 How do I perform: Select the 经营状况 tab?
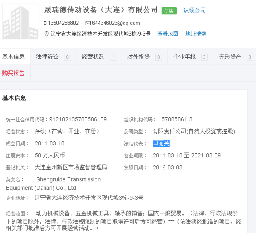[x=93, y=57]
